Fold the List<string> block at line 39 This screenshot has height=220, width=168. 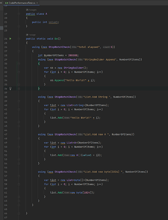click(x=19, y=101)
